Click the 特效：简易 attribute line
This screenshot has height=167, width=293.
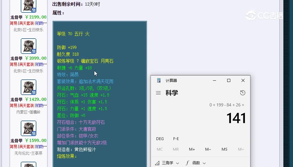68,75
